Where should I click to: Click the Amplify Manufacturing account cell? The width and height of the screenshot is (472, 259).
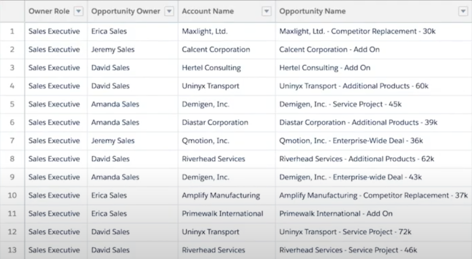[221, 196]
